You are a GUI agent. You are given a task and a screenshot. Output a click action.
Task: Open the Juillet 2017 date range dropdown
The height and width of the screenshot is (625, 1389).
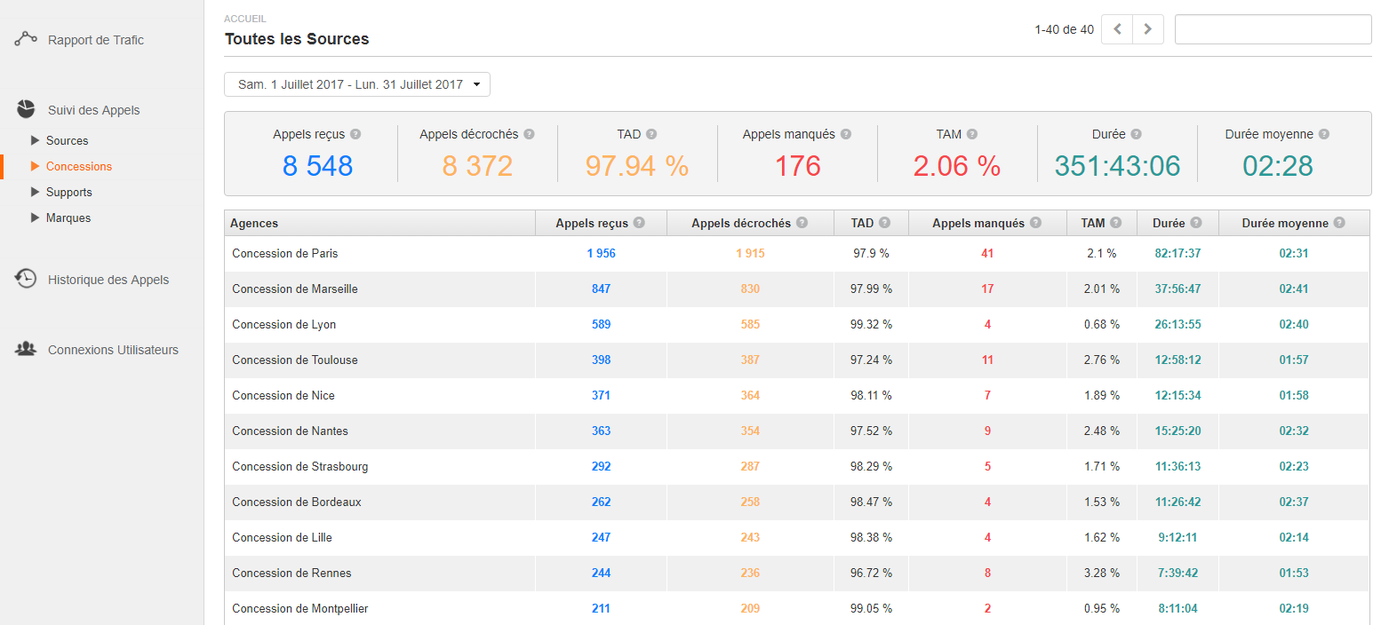355,84
